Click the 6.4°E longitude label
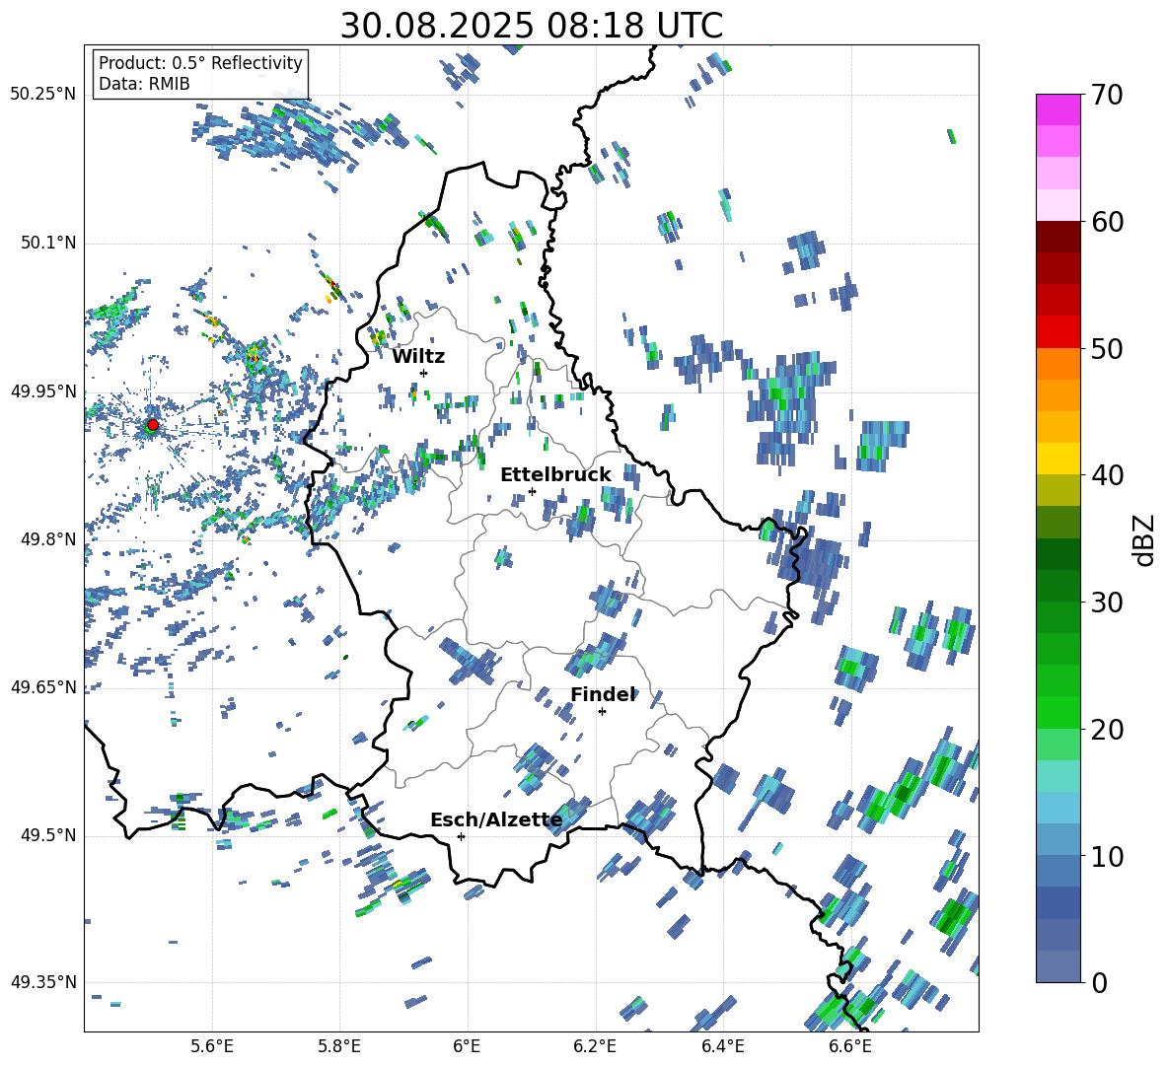Viewport: 1168px width, 1066px height. click(722, 1046)
